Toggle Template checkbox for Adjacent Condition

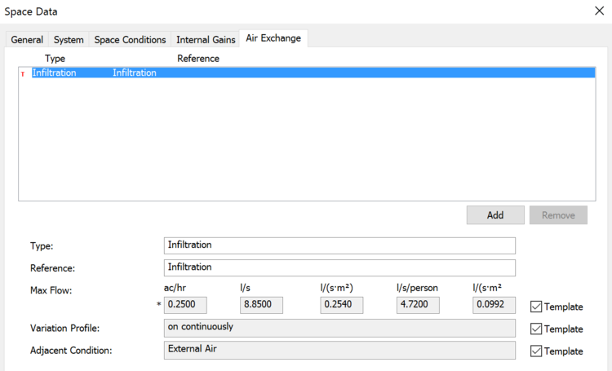point(536,351)
